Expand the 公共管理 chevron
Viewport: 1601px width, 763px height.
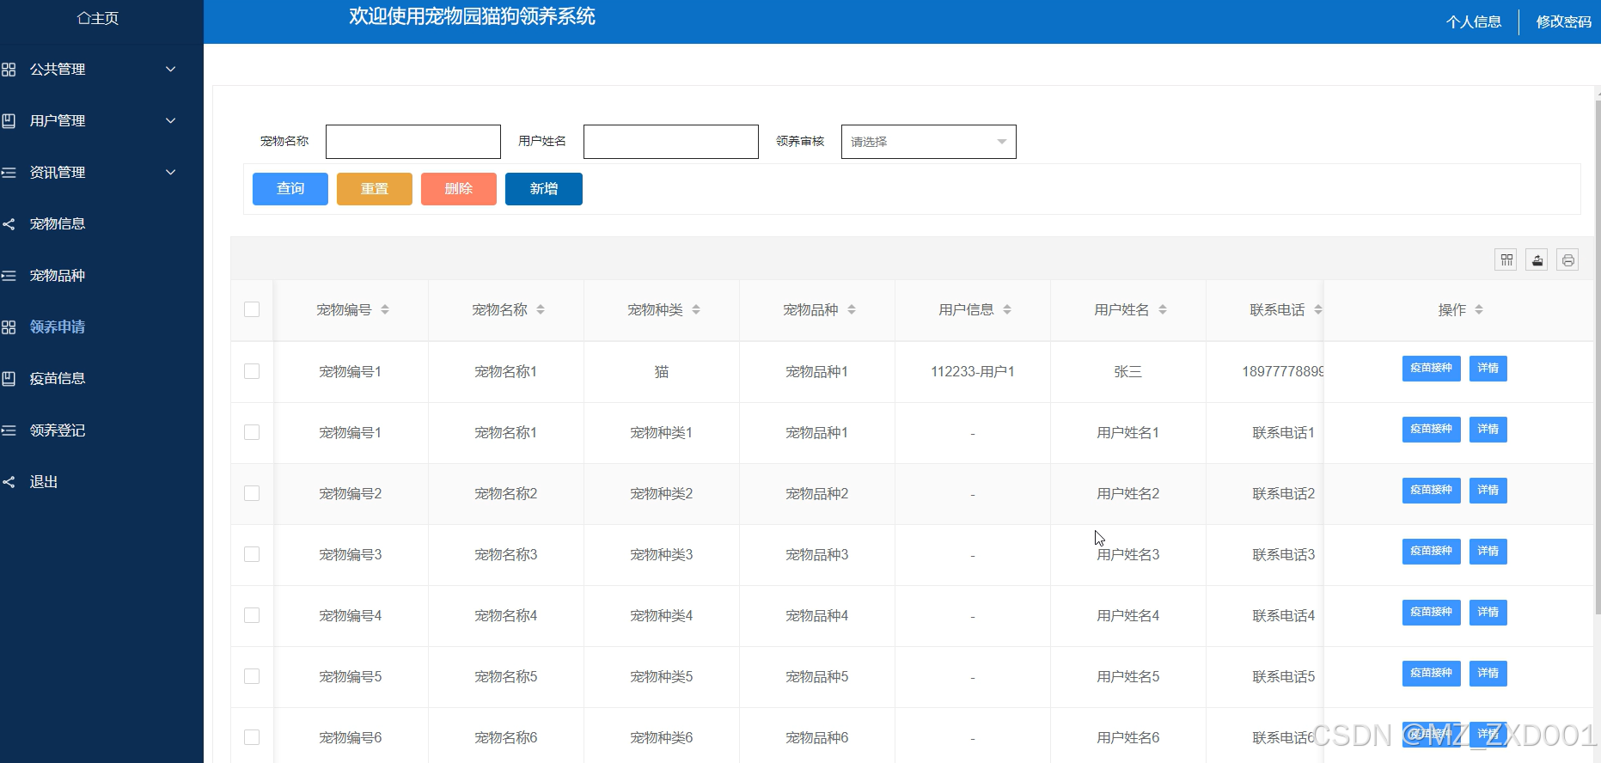pos(171,70)
